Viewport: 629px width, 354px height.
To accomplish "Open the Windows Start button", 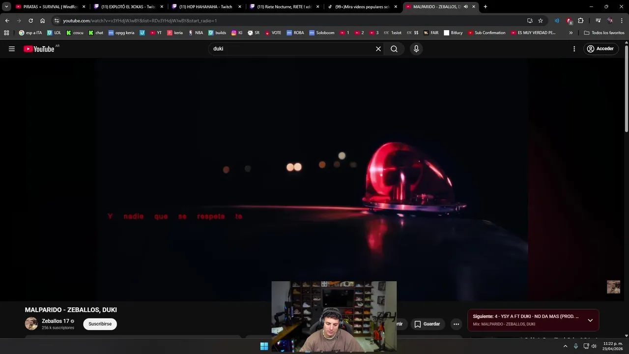I will point(264,346).
